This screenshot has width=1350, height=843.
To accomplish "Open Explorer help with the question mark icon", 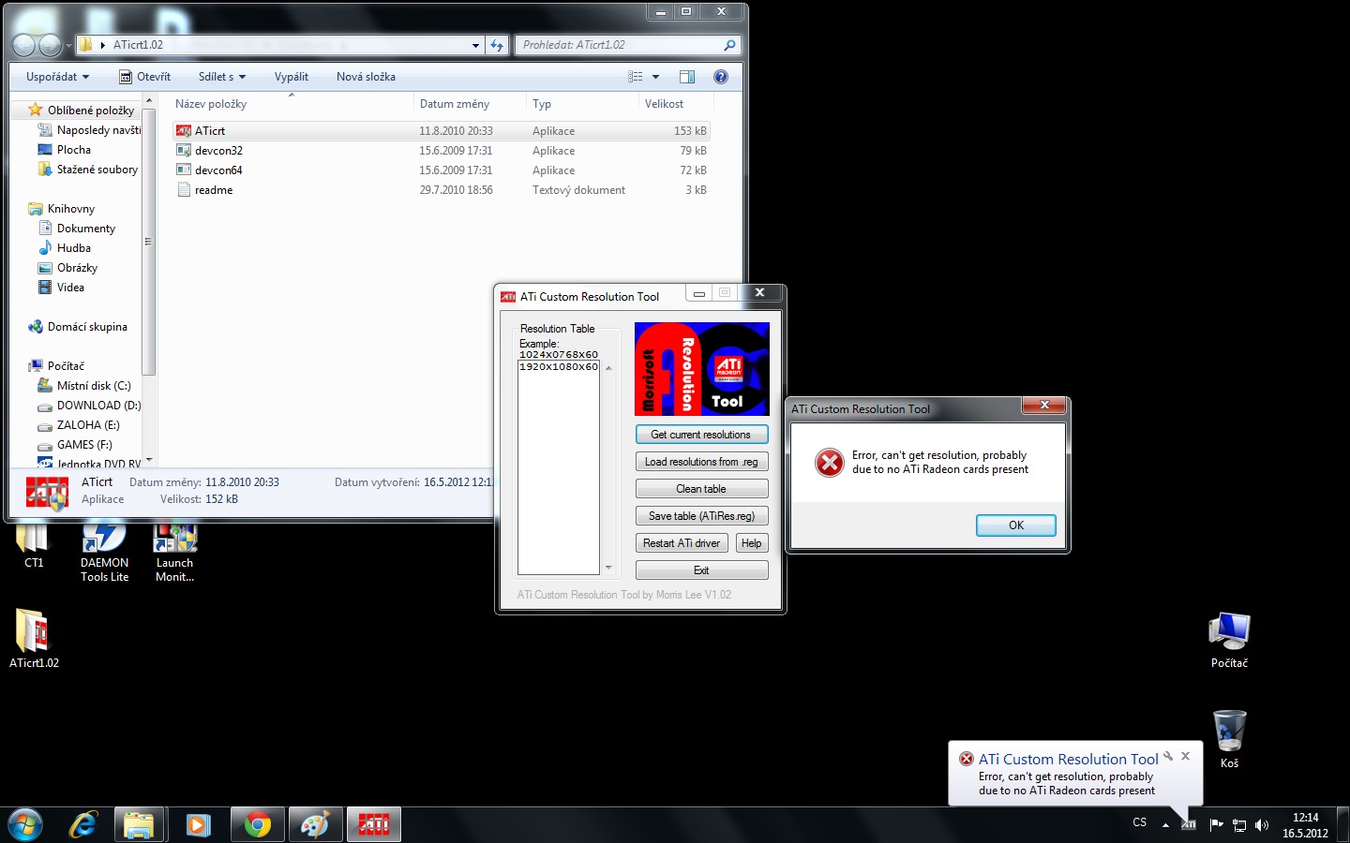I will coord(721,77).
